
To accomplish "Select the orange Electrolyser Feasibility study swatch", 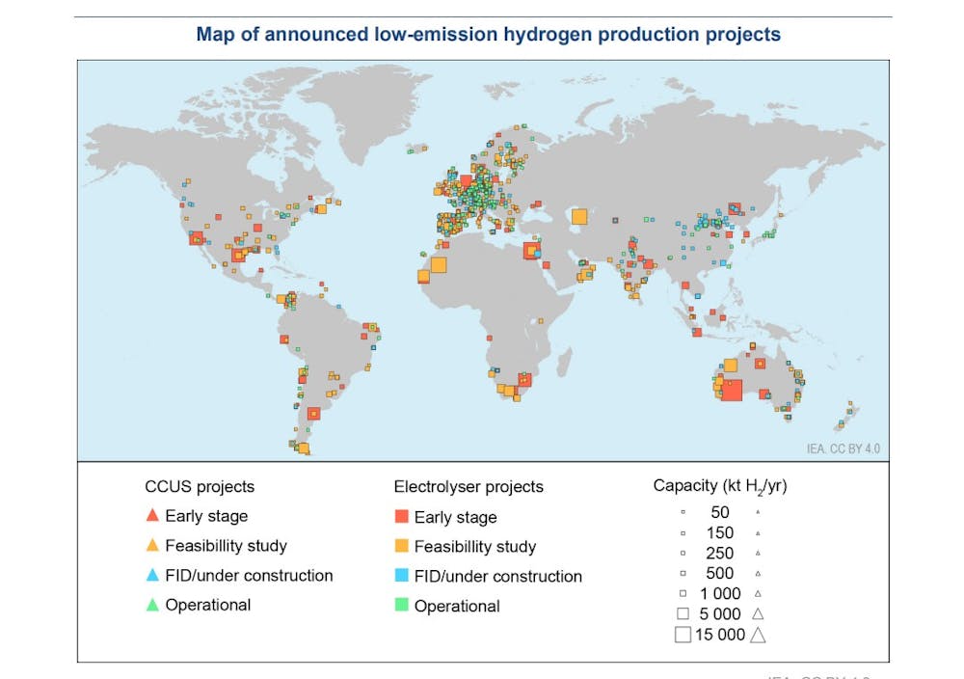I will click(x=401, y=546).
